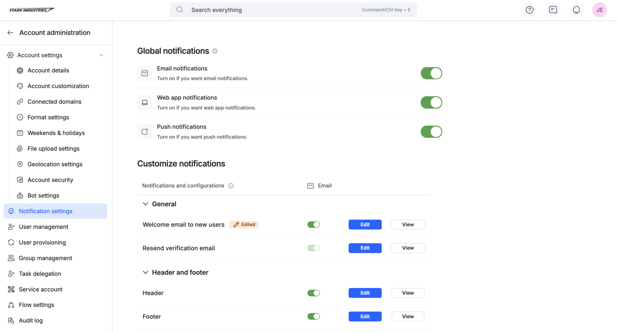Click the Account settings gear icon
Screen dimensions: 617x333
click(10, 55)
